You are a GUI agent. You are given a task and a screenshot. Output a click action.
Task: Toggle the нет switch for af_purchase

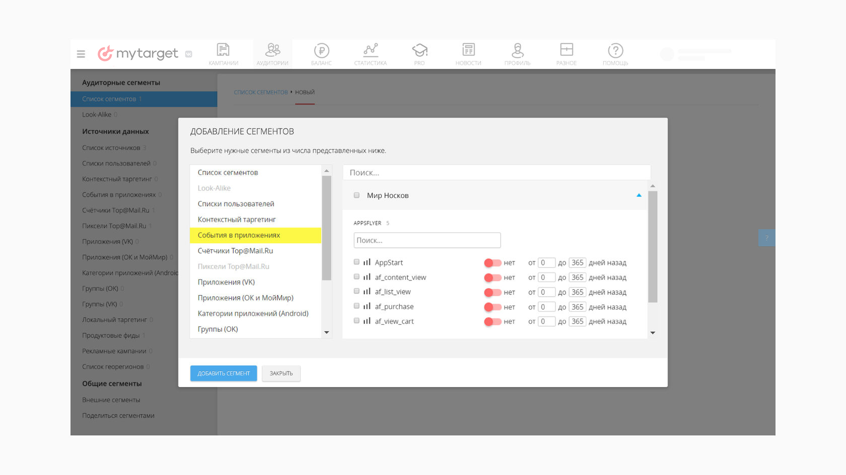pos(492,307)
